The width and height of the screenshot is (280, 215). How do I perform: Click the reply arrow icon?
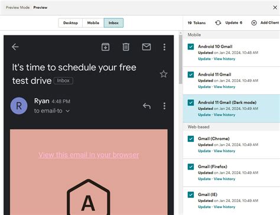[x=146, y=106]
